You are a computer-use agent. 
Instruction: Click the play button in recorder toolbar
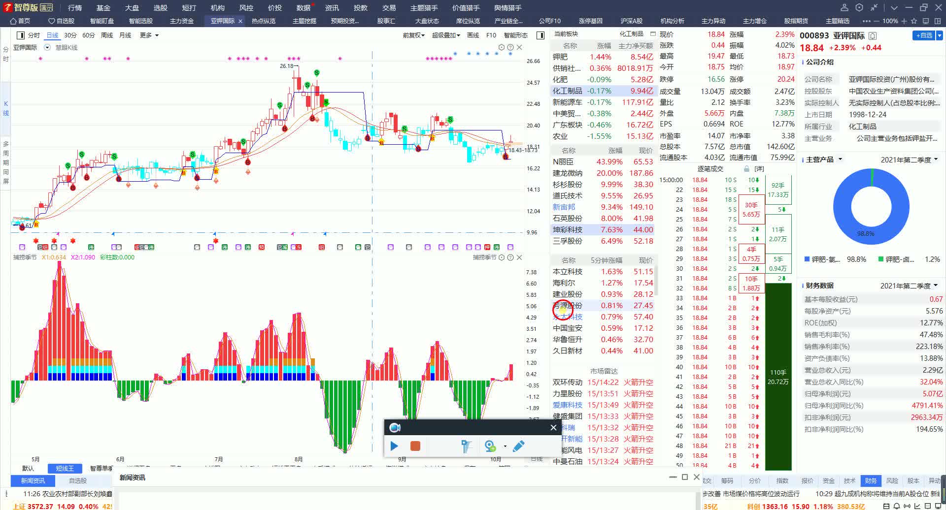tap(394, 446)
